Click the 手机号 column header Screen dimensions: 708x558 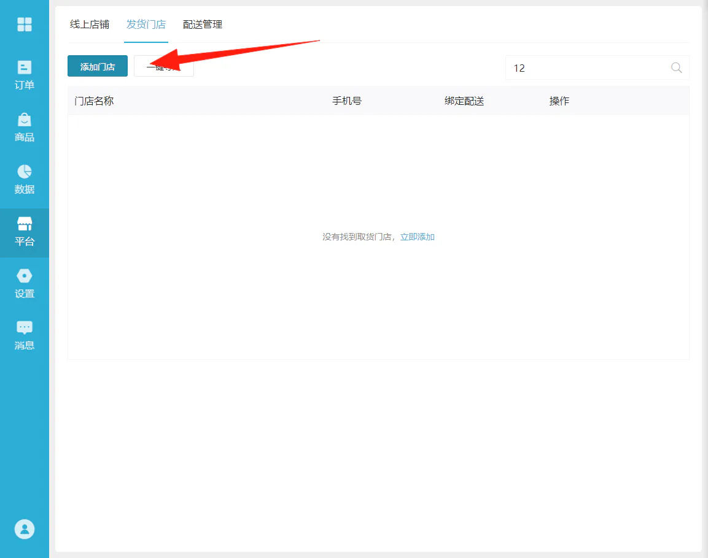347,101
